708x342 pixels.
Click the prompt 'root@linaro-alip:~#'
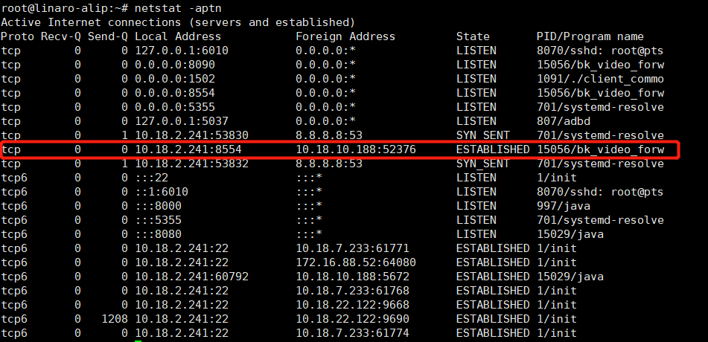point(66,8)
